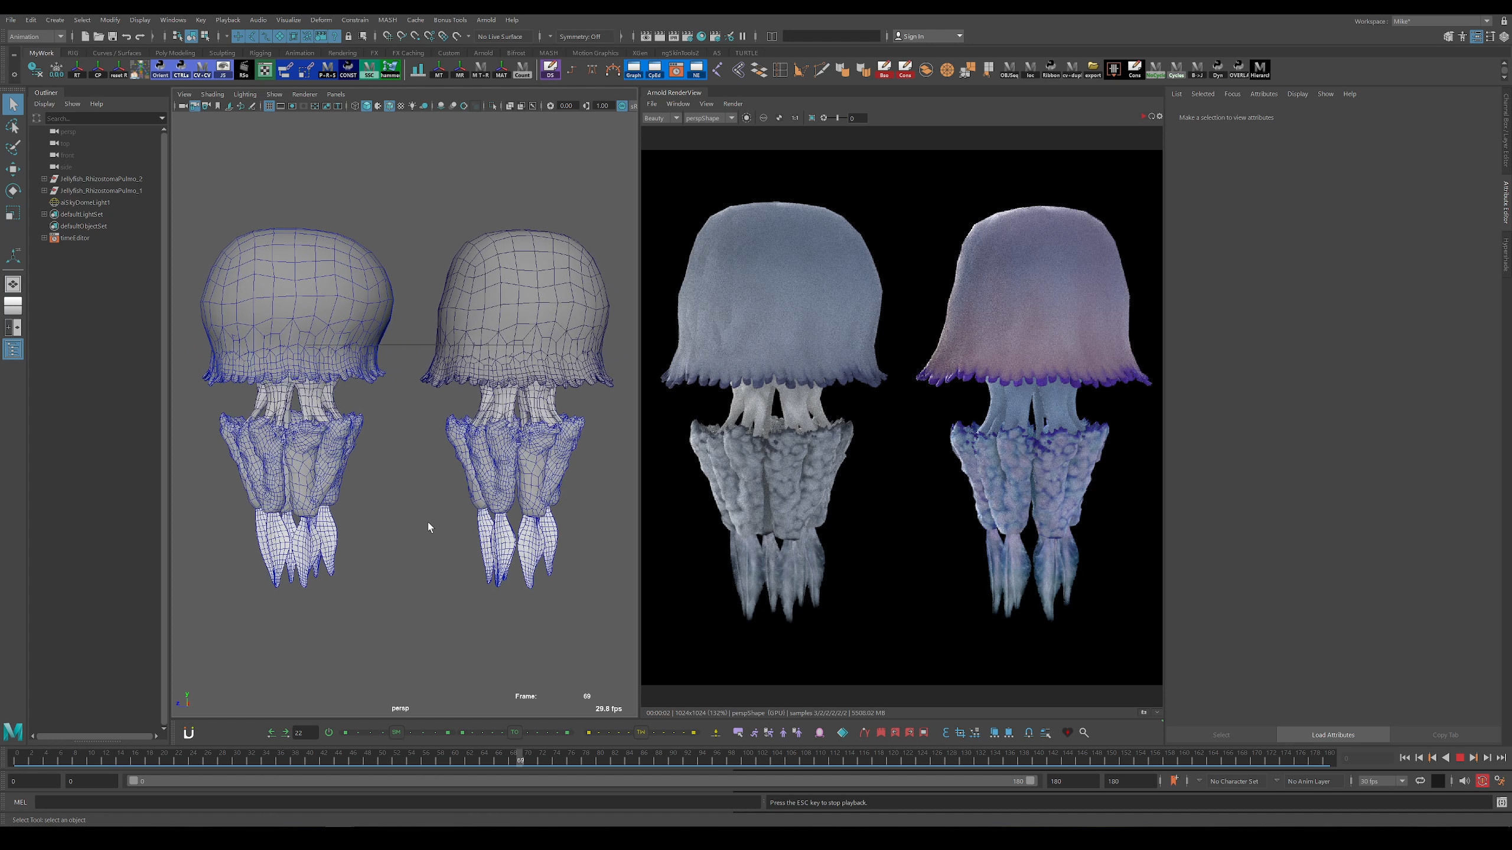This screenshot has width=1512, height=850.
Task: Select the Select Tool arrow in toolbox
Action: (13, 105)
